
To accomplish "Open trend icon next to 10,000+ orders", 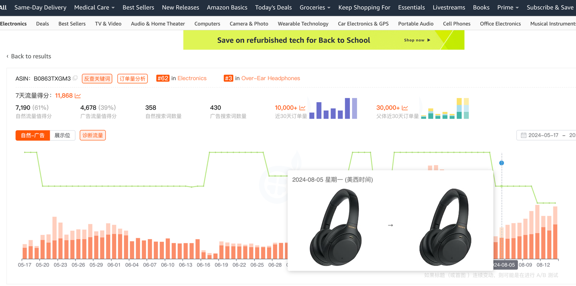I will click(x=302, y=108).
